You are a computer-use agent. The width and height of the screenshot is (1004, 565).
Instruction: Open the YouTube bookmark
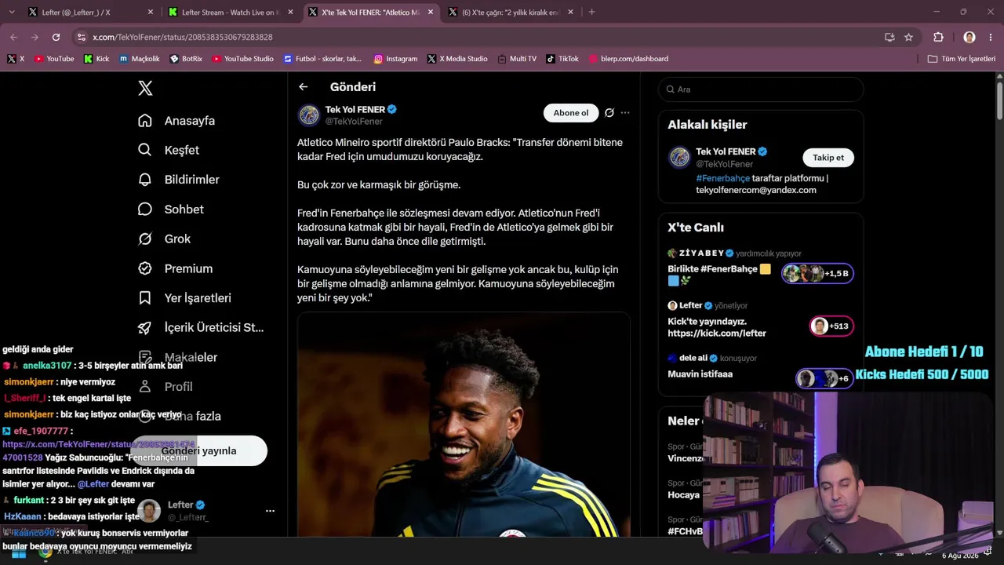click(54, 59)
